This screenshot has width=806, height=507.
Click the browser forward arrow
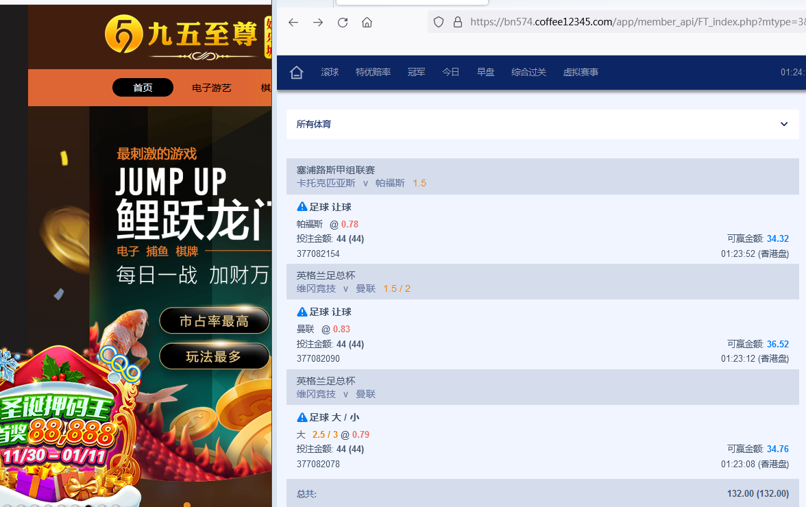tap(318, 23)
